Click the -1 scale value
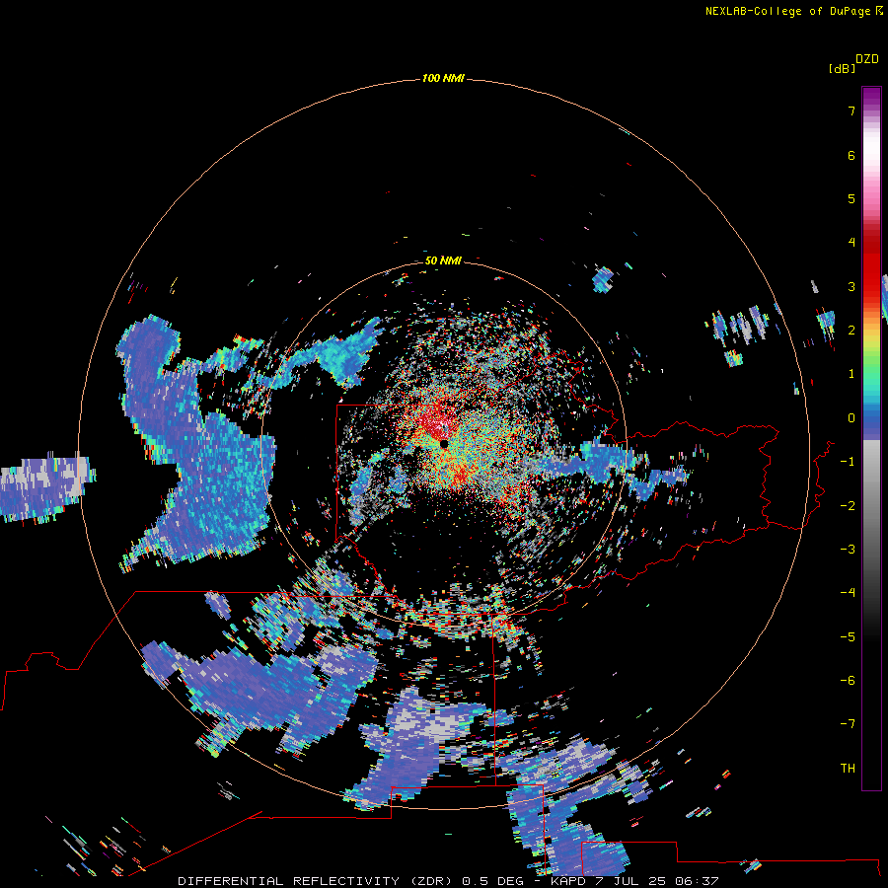Viewport: 888px width, 888px height. tap(848, 462)
